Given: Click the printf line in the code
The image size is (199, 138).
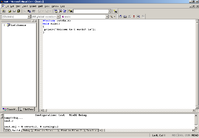Looking at the screenshot, I should (70, 29).
